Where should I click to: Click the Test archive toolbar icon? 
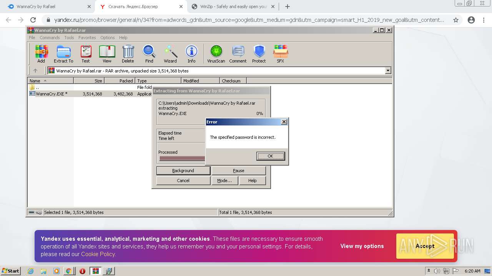(86, 54)
